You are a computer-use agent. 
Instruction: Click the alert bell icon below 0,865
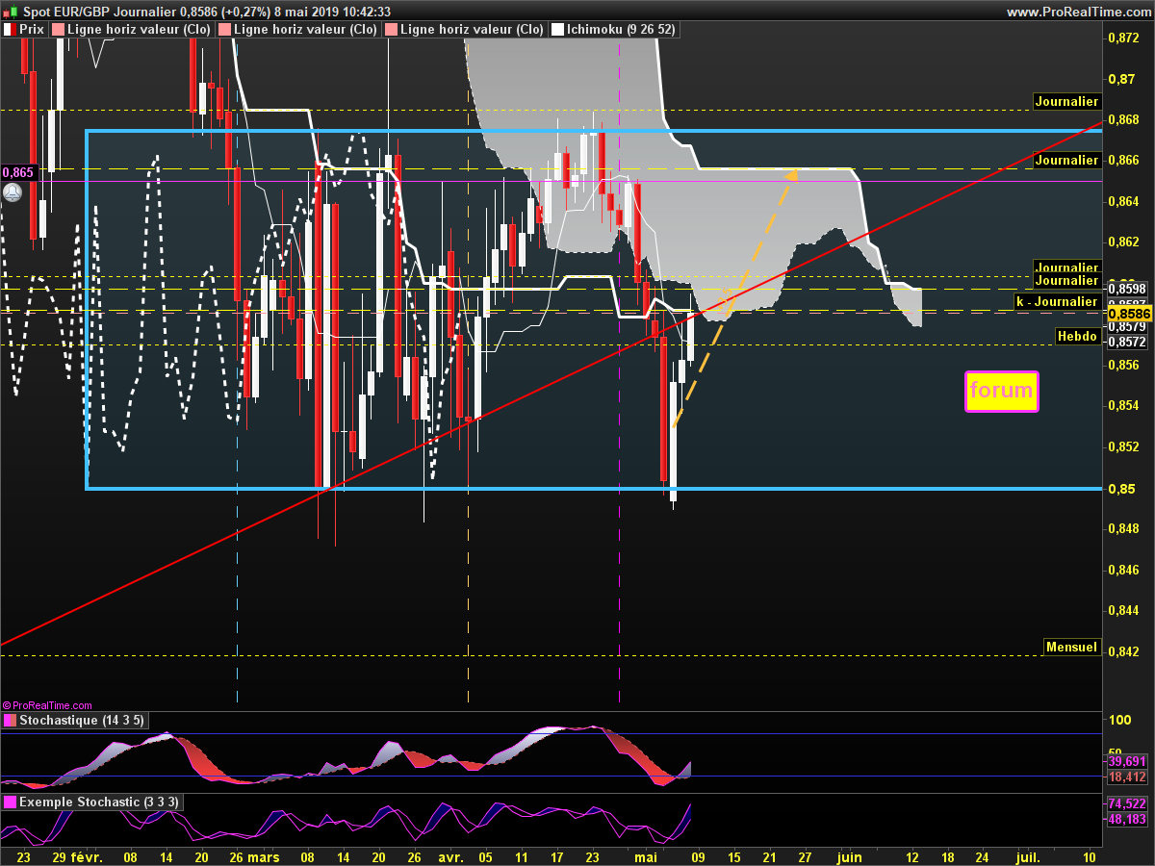[12, 192]
